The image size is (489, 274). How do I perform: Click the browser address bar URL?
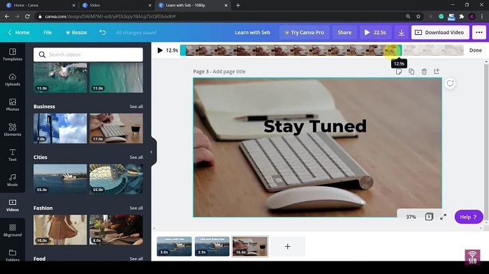click(x=110, y=16)
